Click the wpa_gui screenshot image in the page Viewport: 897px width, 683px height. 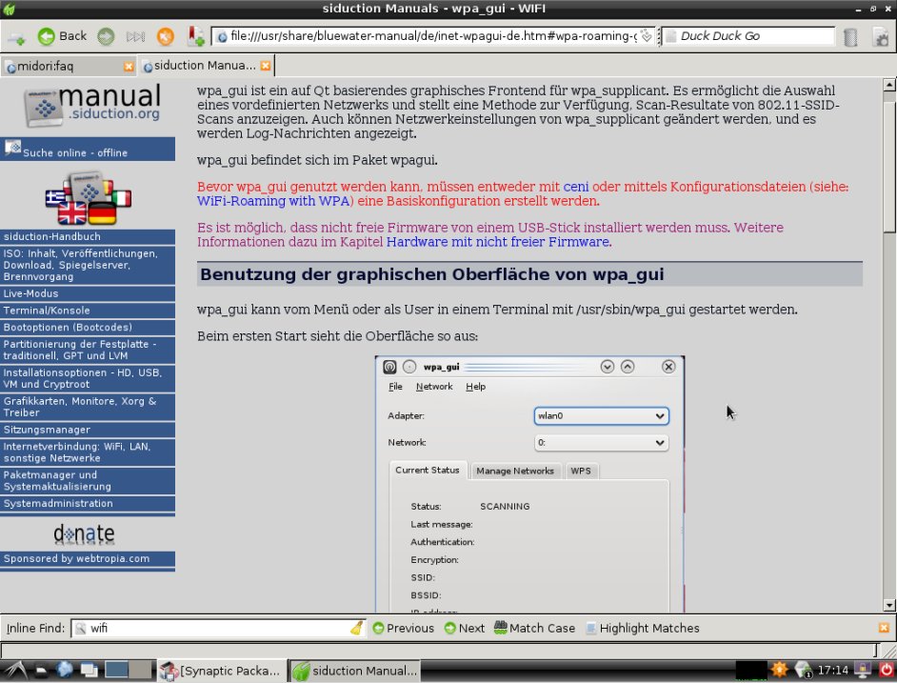click(529, 484)
